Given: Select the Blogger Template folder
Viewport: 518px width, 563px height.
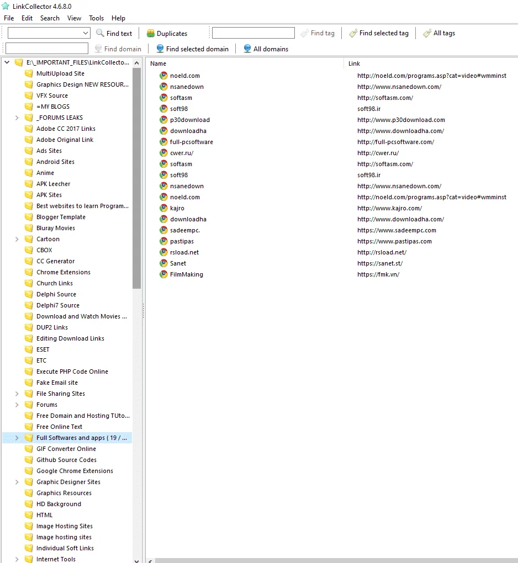Looking at the screenshot, I should pos(61,217).
